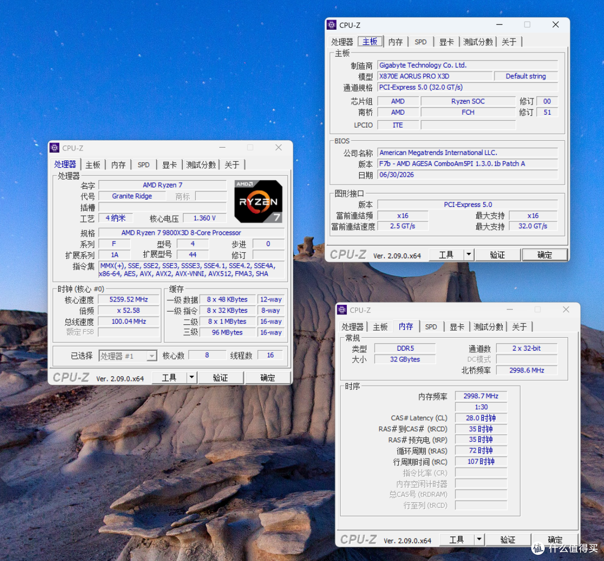Open 显卡 tab in the processor window
The image size is (604, 561).
[169, 165]
